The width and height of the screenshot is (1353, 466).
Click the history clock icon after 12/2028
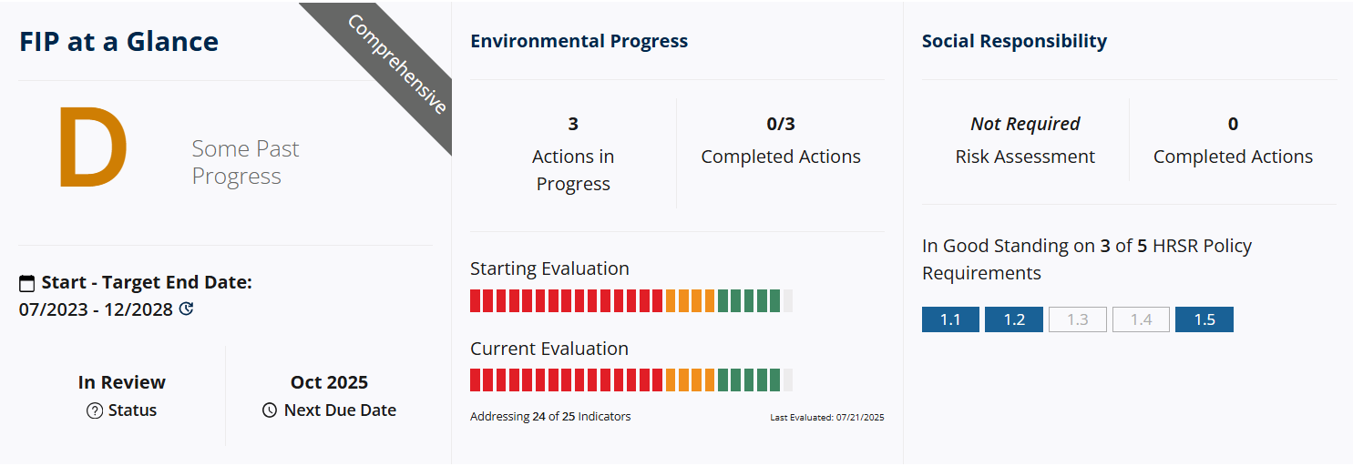pyautogui.click(x=187, y=309)
